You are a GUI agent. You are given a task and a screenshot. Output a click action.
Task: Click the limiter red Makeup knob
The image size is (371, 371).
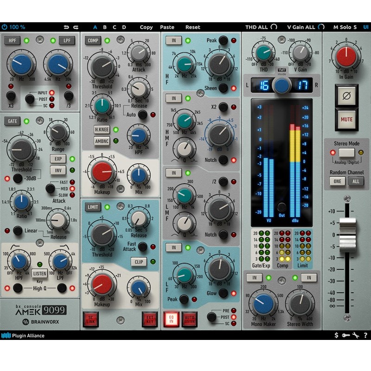102,284
